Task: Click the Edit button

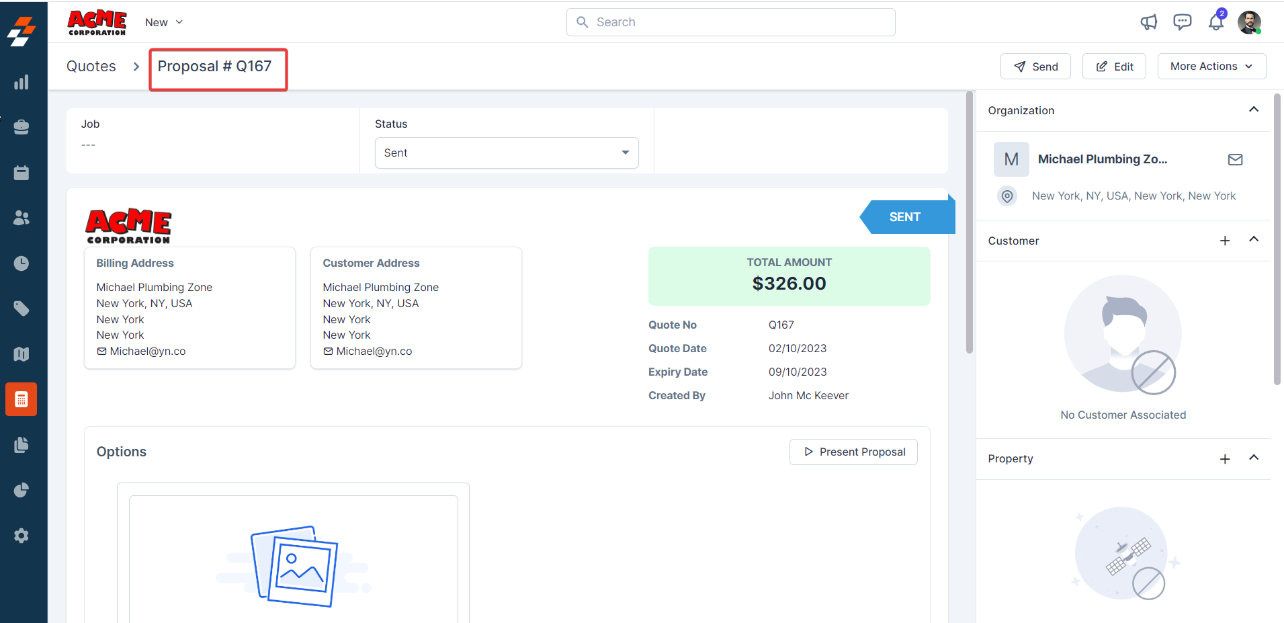Action: click(1114, 66)
